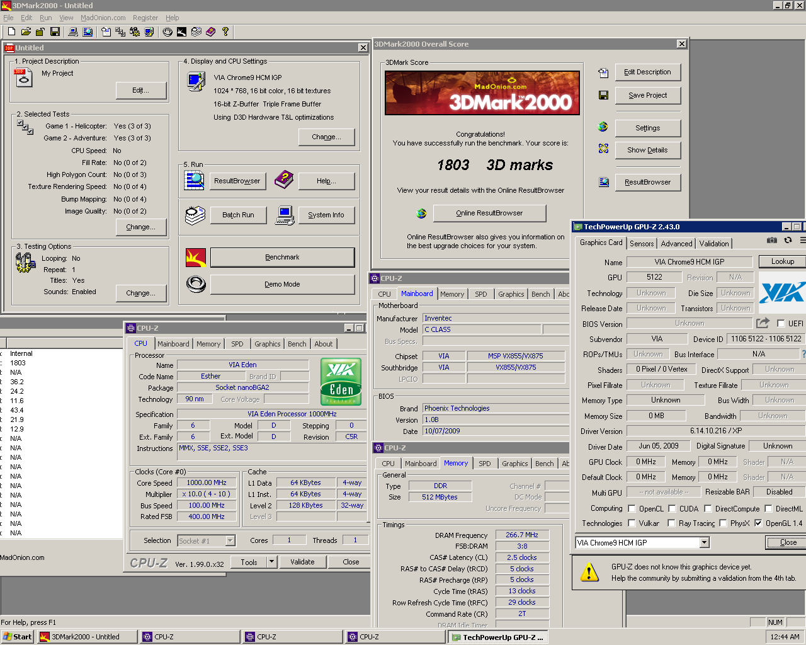Click Change button under Display and CPU Settings

coord(326,137)
